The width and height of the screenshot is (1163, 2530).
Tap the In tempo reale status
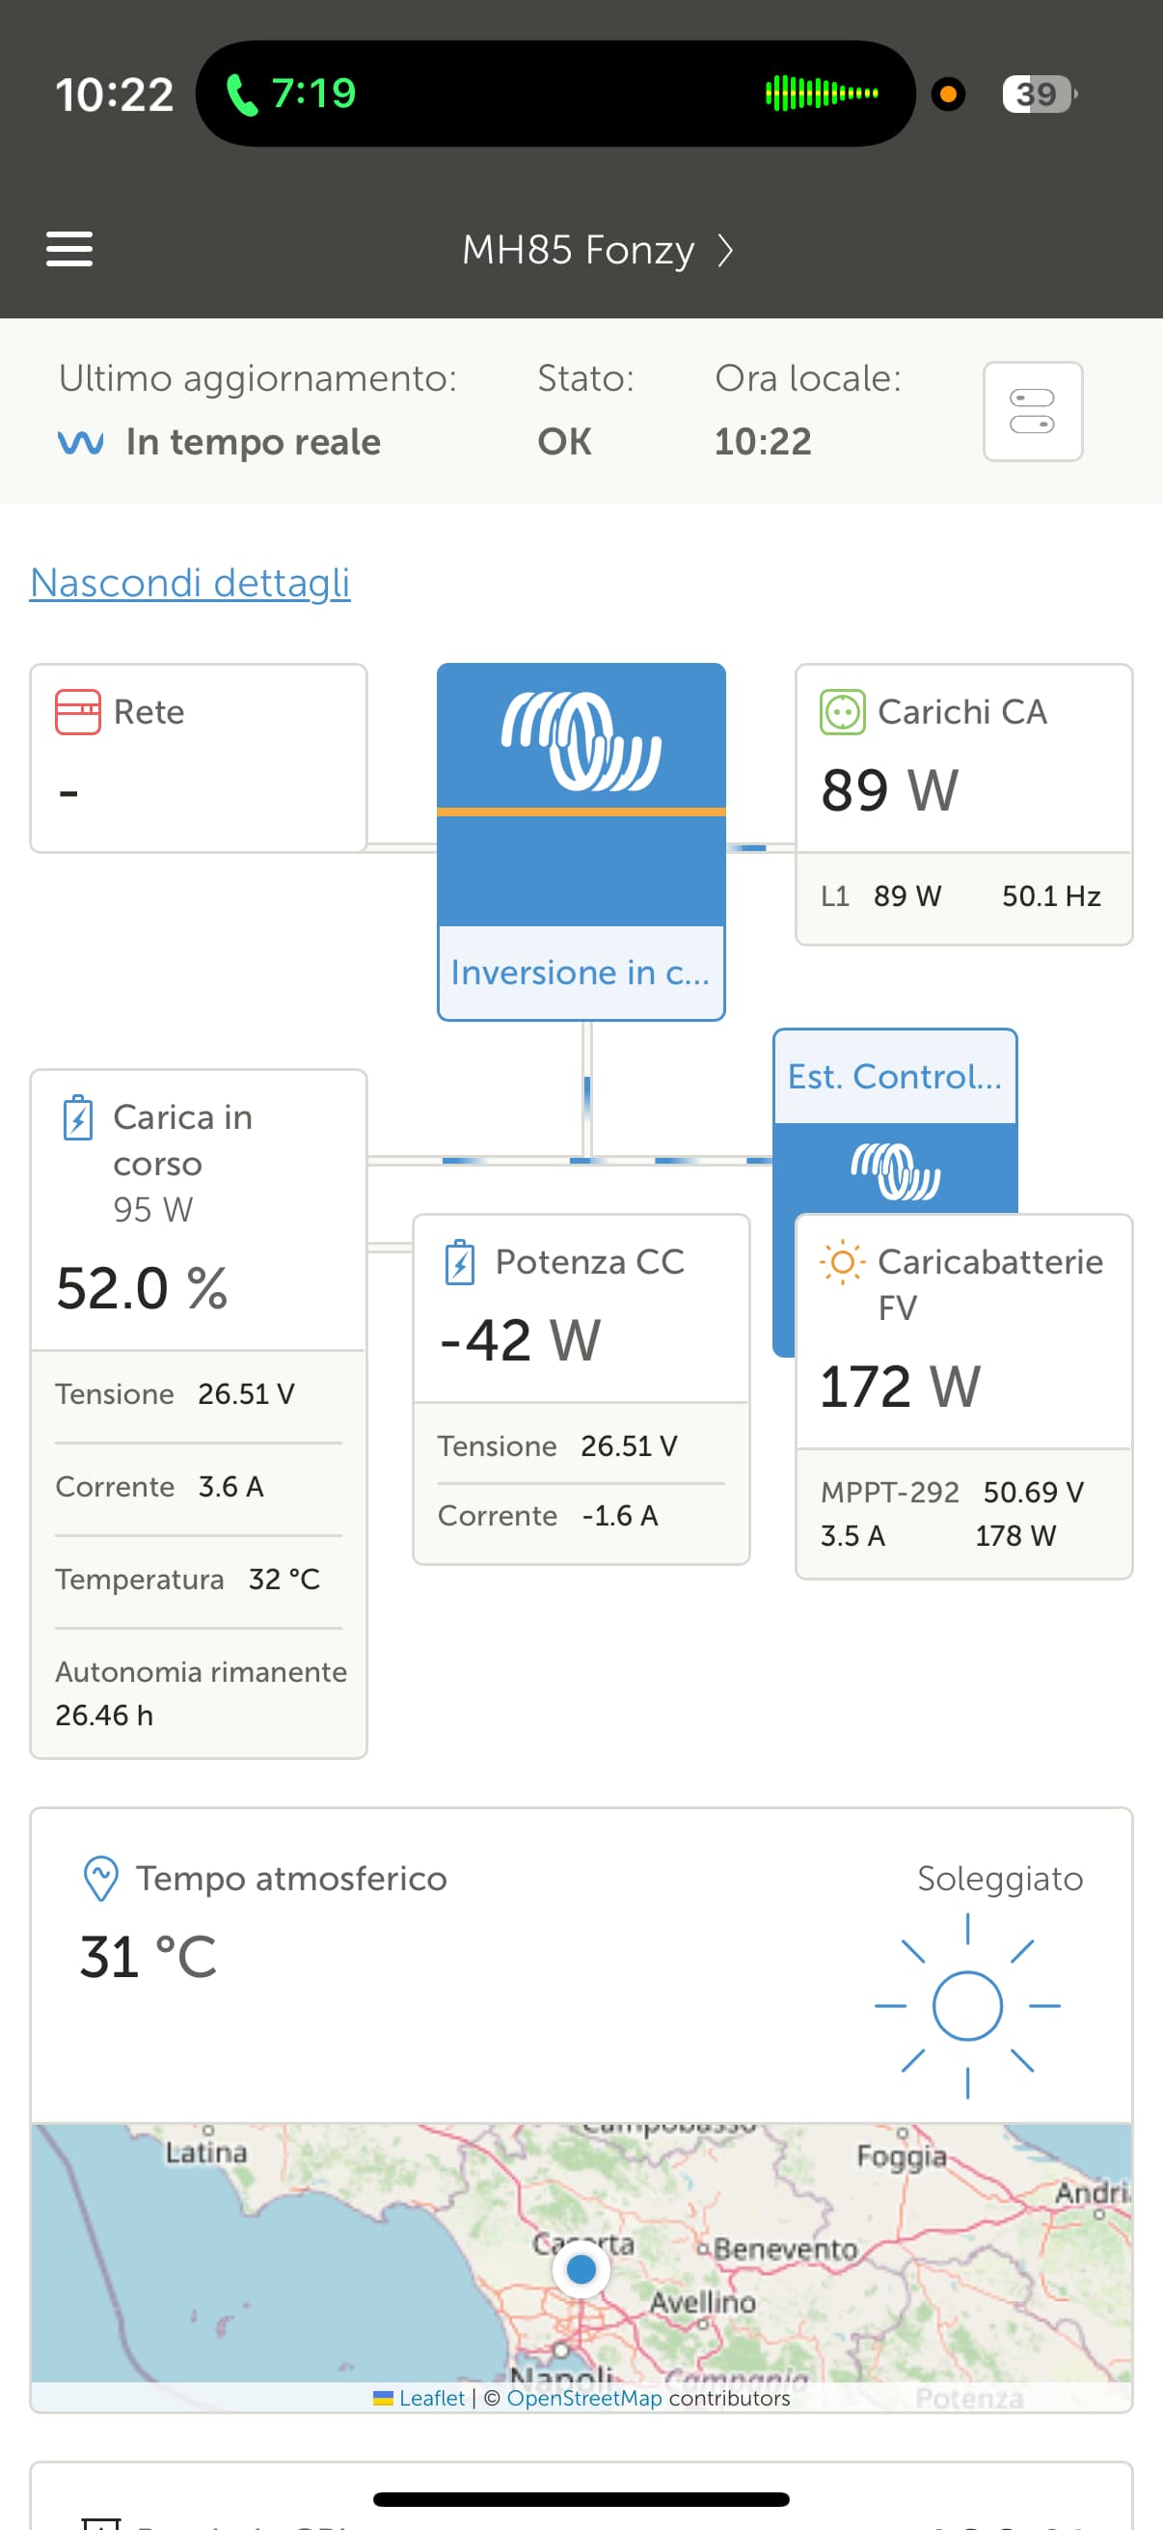pyautogui.click(x=253, y=442)
